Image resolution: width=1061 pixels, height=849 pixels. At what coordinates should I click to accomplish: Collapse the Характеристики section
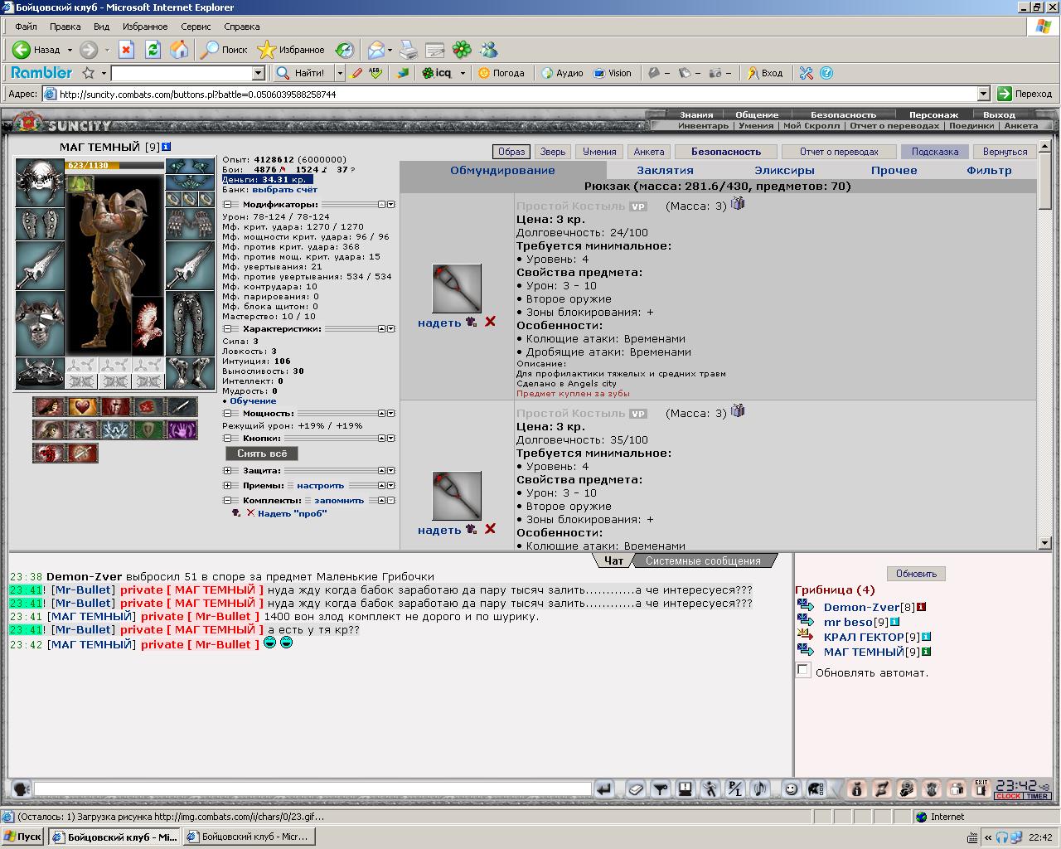coord(227,328)
